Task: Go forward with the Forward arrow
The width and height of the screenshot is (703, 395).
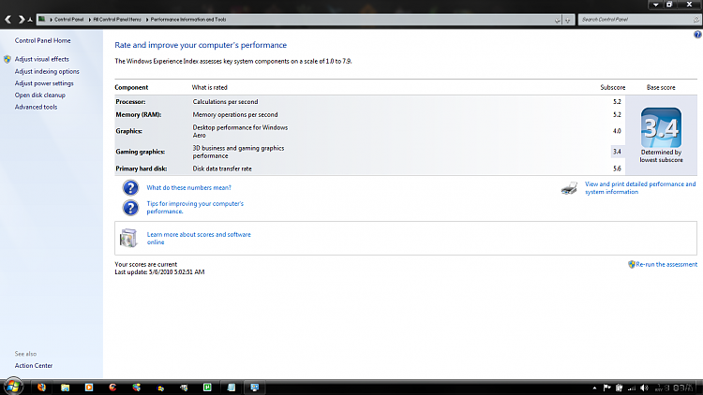Action: (x=21, y=20)
